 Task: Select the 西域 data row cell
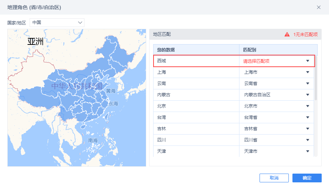196,61
